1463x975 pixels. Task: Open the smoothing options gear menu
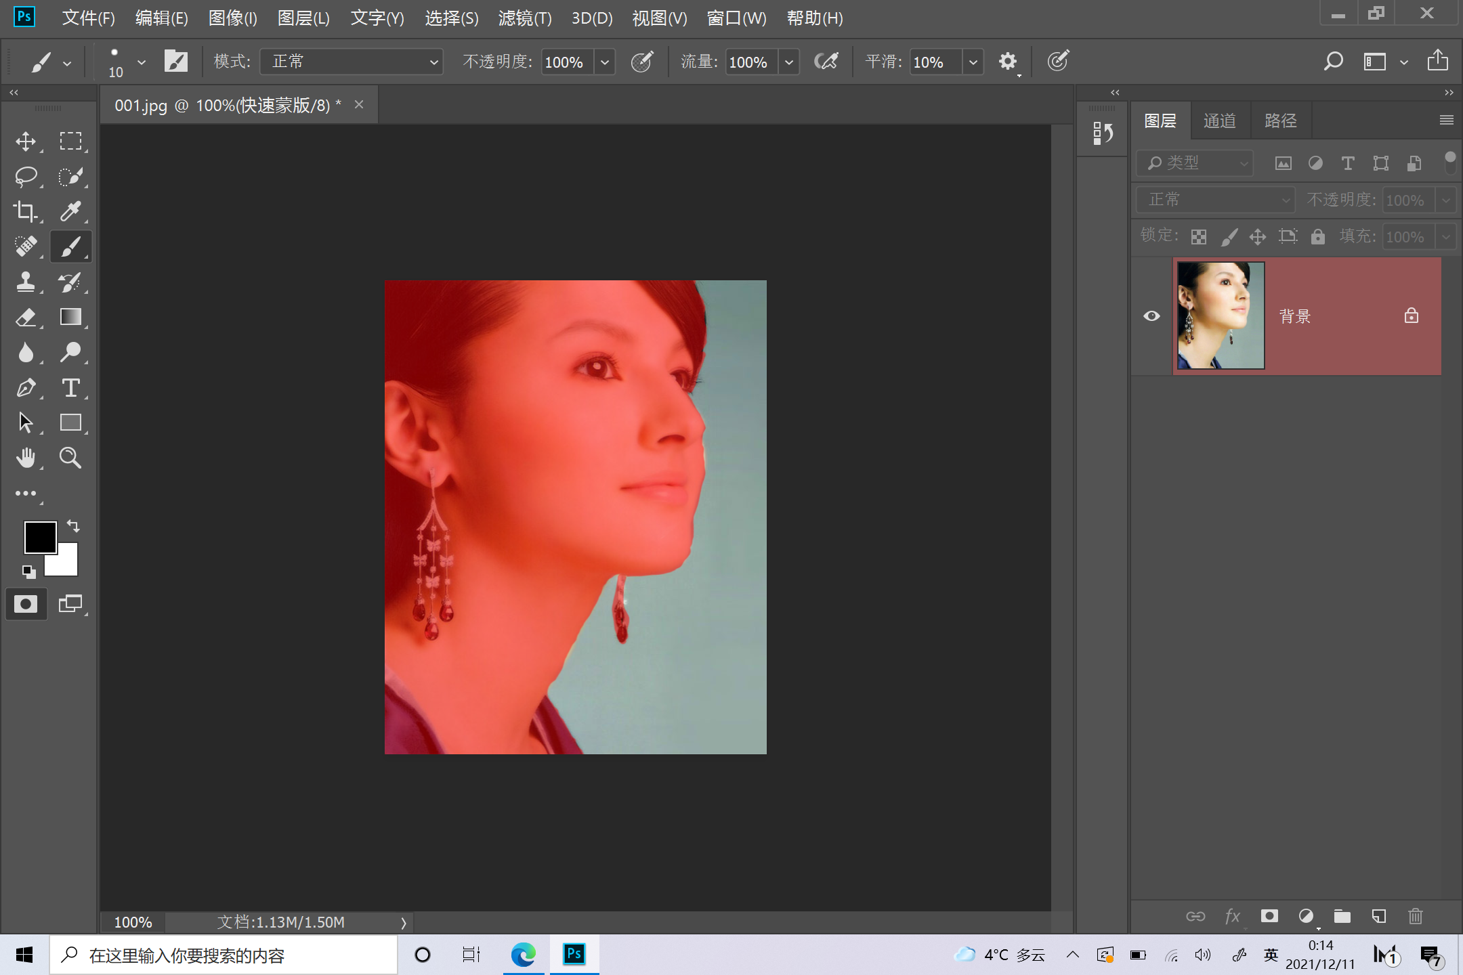tap(1008, 62)
